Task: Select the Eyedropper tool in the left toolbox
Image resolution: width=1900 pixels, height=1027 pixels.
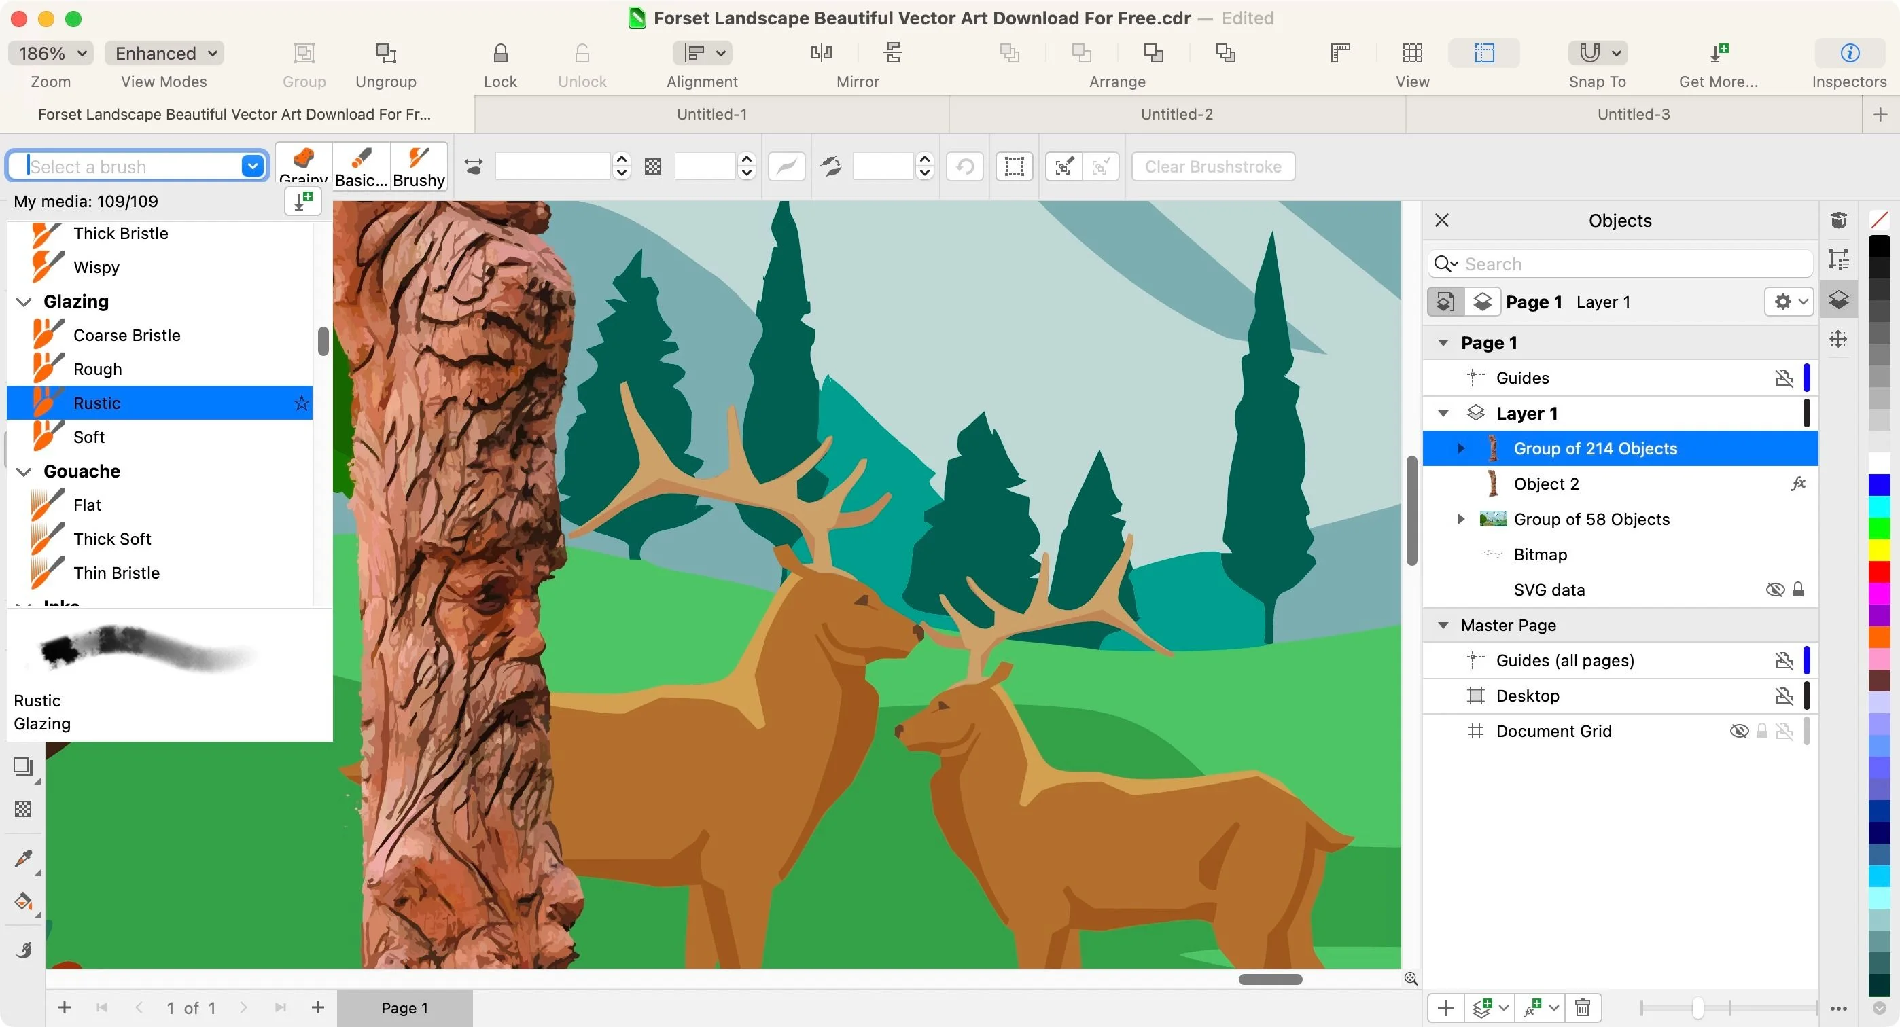Action: click(x=22, y=857)
